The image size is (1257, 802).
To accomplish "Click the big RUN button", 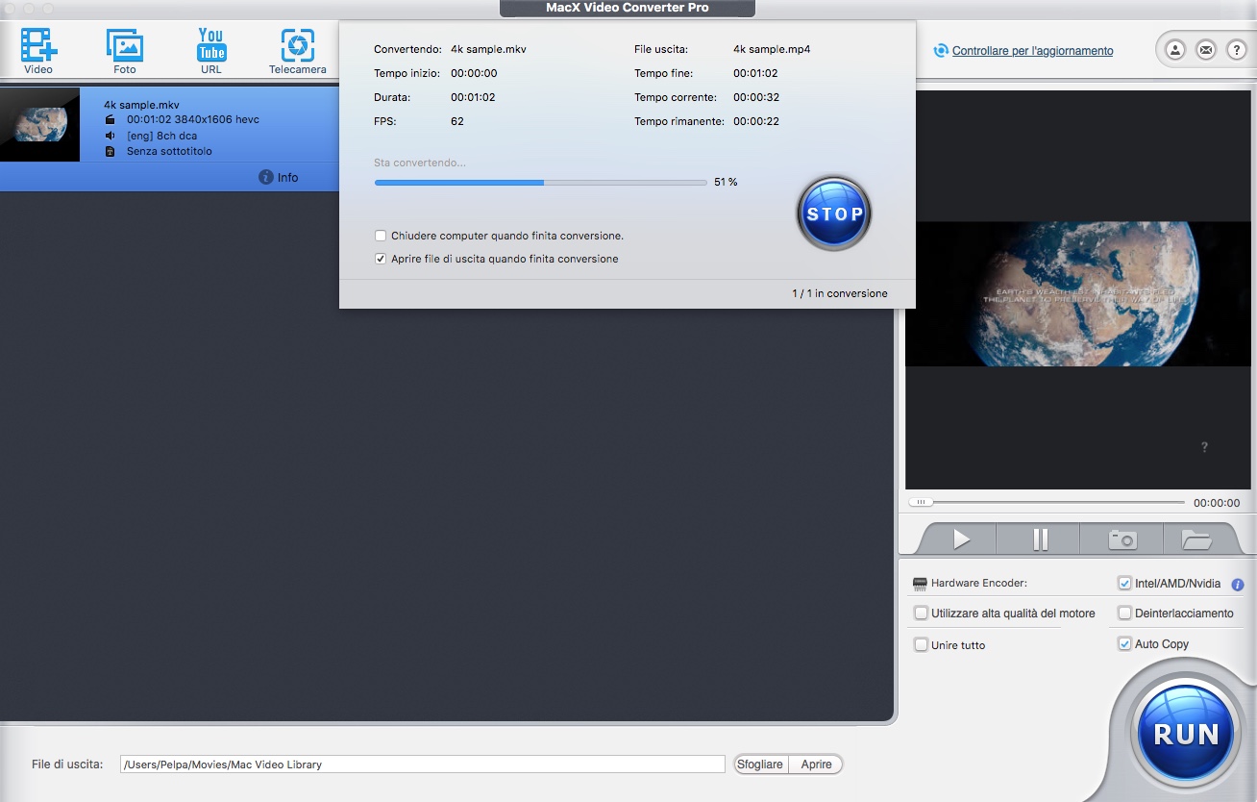I will [1186, 735].
